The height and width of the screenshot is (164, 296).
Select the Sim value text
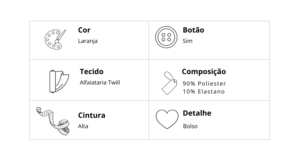click(x=187, y=41)
